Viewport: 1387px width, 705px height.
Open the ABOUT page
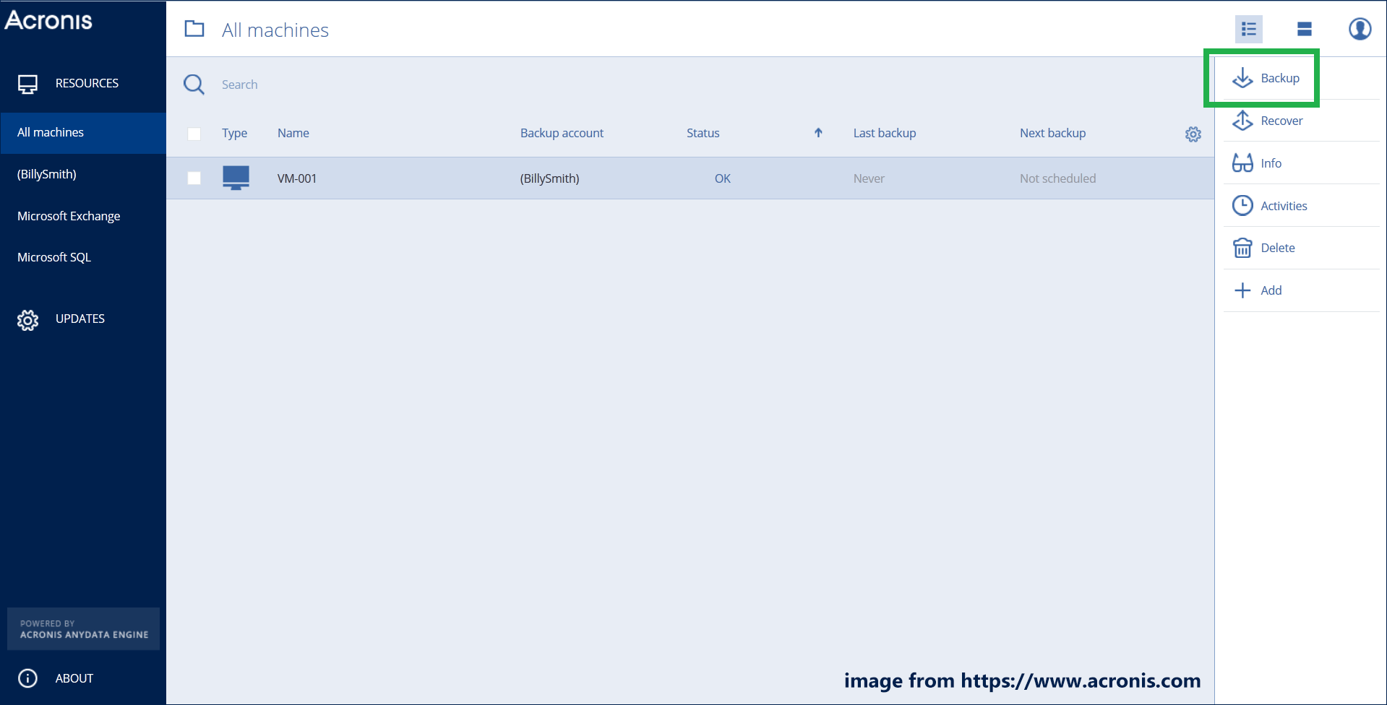[74, 678]
